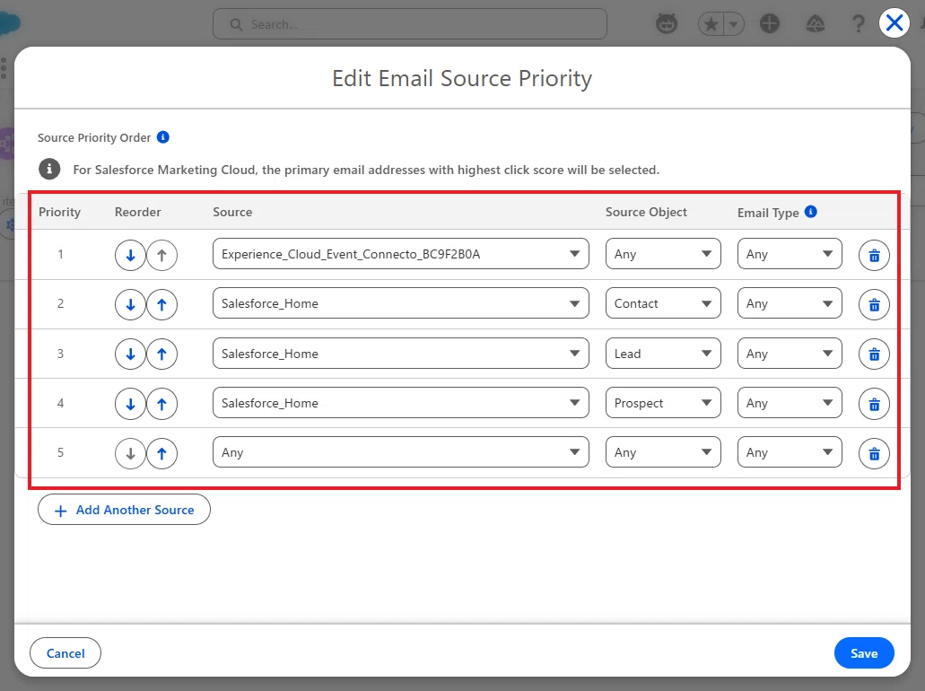Move priority 5 Any source up

pyautogui.click(x=161, y=453)
